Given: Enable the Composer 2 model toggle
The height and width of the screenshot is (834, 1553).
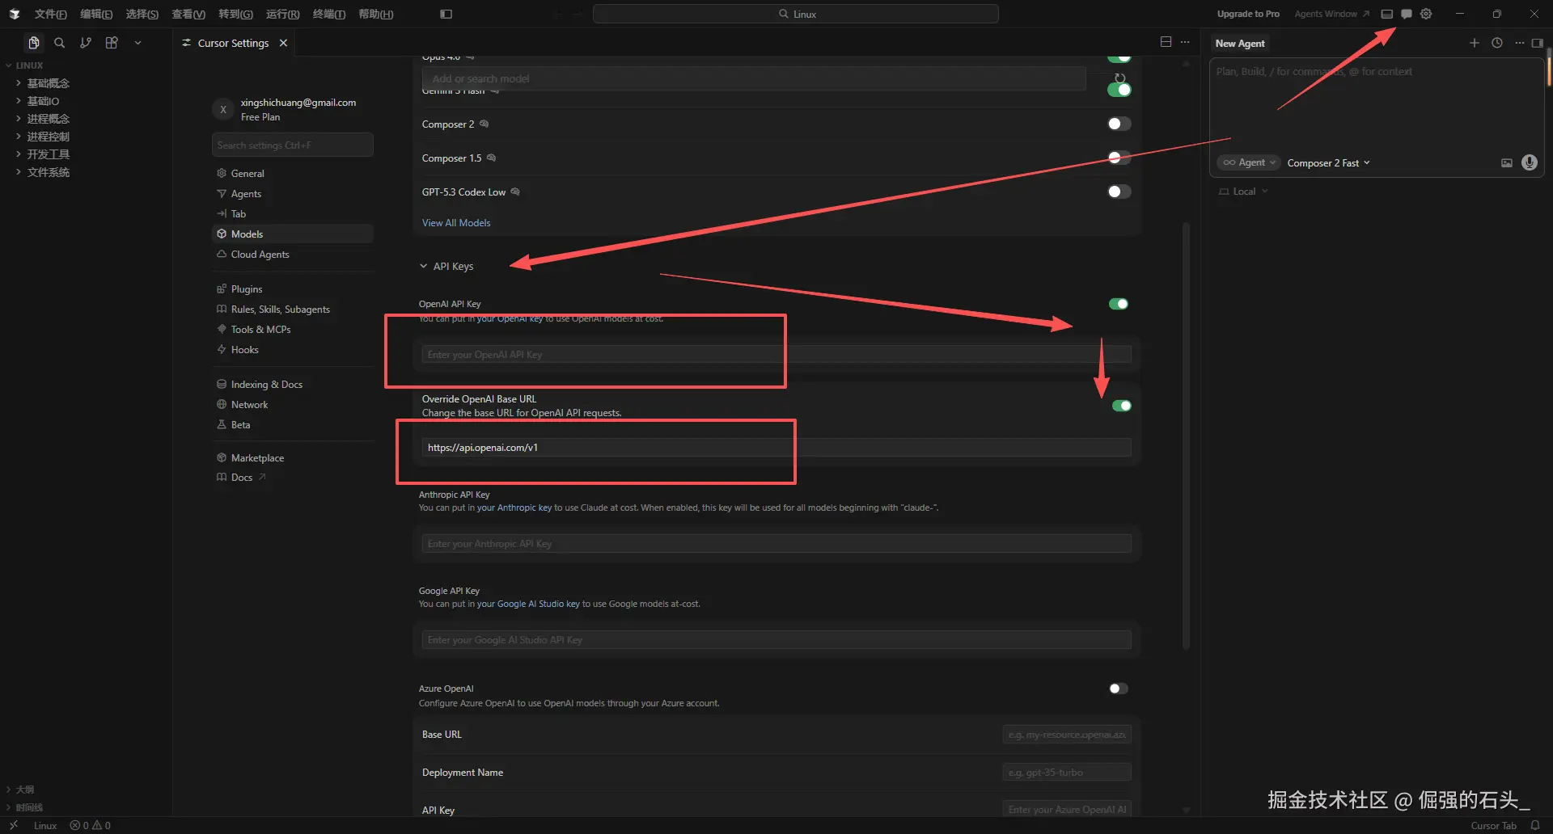Looking at the screenshot, I should (1119, 124).
